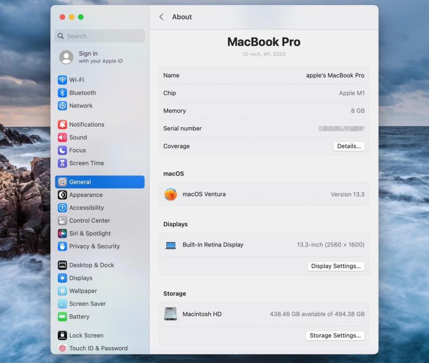The width and height of the screenshot is (429, 363).
Task: Open Wi-Fi settings pane
Action: pyautogui.click(x=100, y=80)
